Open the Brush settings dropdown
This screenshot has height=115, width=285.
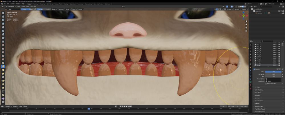pos(54,9)
